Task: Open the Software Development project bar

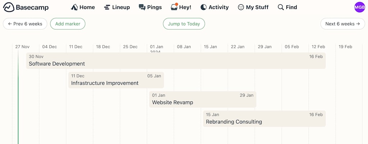Action: pos(176,61)
